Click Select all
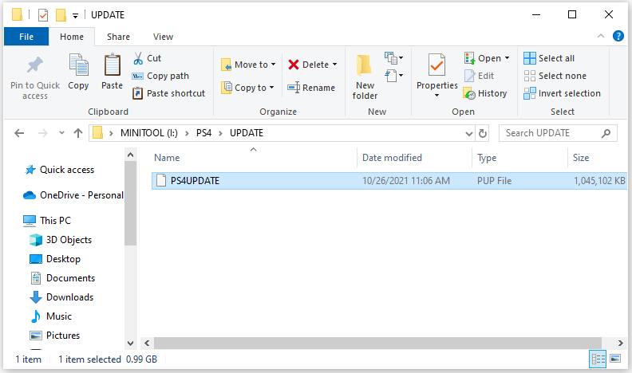 pos(549,58)
